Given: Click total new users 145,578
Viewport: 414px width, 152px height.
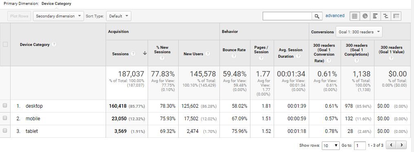Looking at the screenshot, I should (203, 74).
